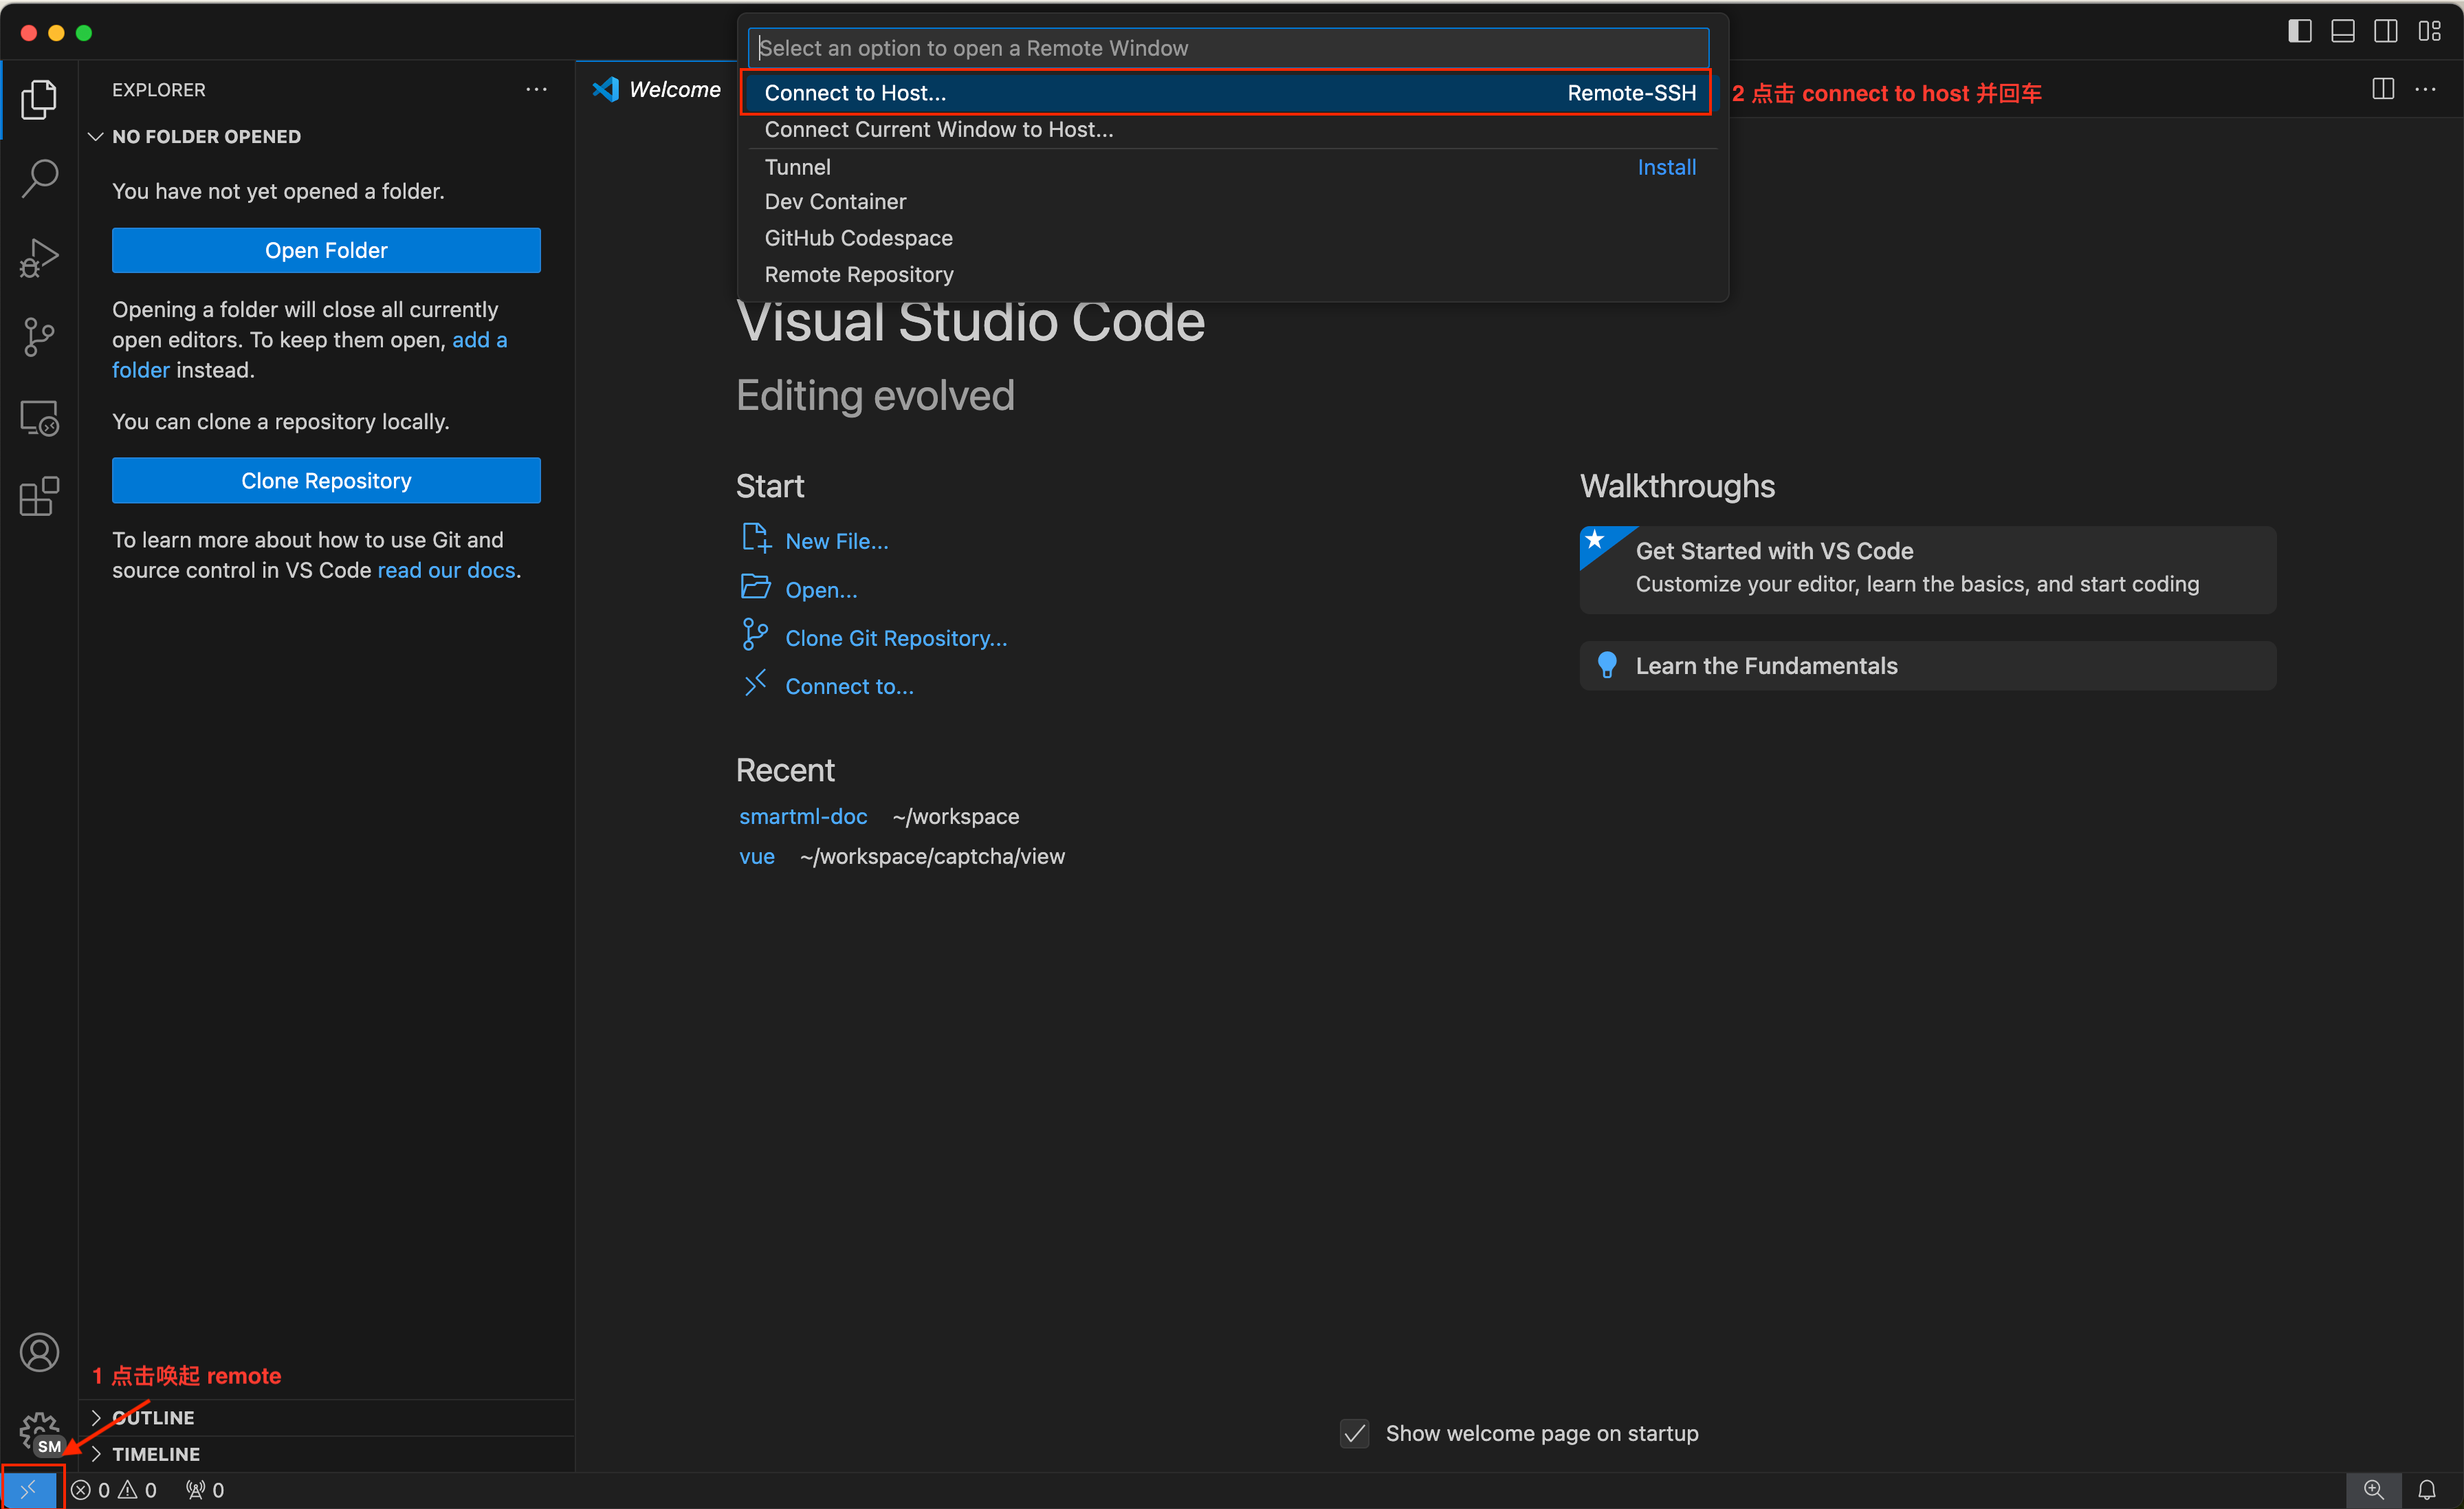The image size is (2464, 1509).
Task: Split the editor right
Action: (2383, 89)
